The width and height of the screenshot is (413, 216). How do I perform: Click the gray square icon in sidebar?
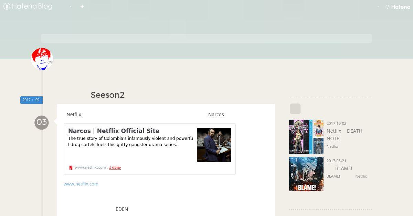tap(295, 109)
